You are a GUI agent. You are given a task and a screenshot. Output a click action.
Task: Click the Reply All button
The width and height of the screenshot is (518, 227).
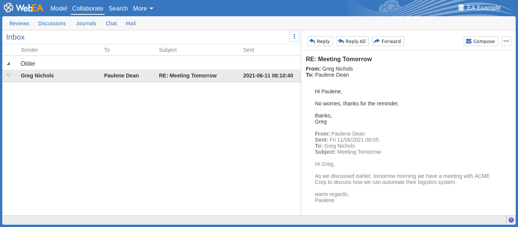(352, 41)
